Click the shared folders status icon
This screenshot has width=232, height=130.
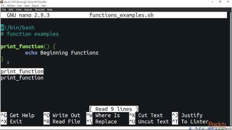click(x=206, y=128)
